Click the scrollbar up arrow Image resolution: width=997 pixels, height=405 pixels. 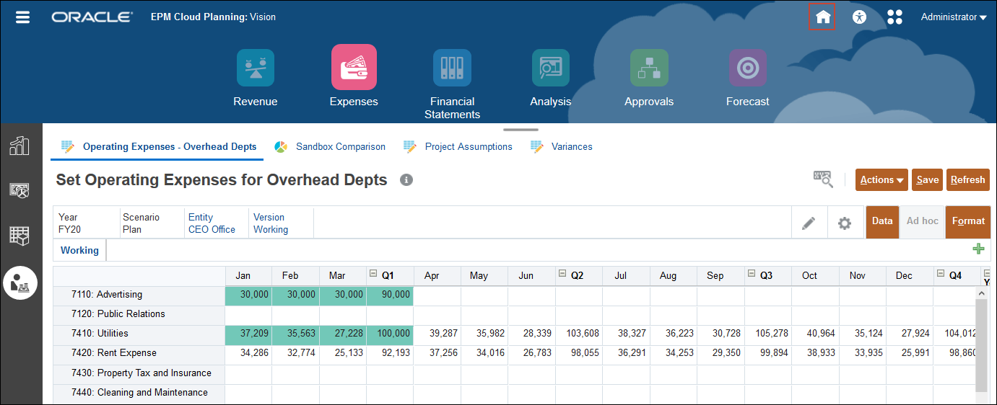tap(981, 293)
